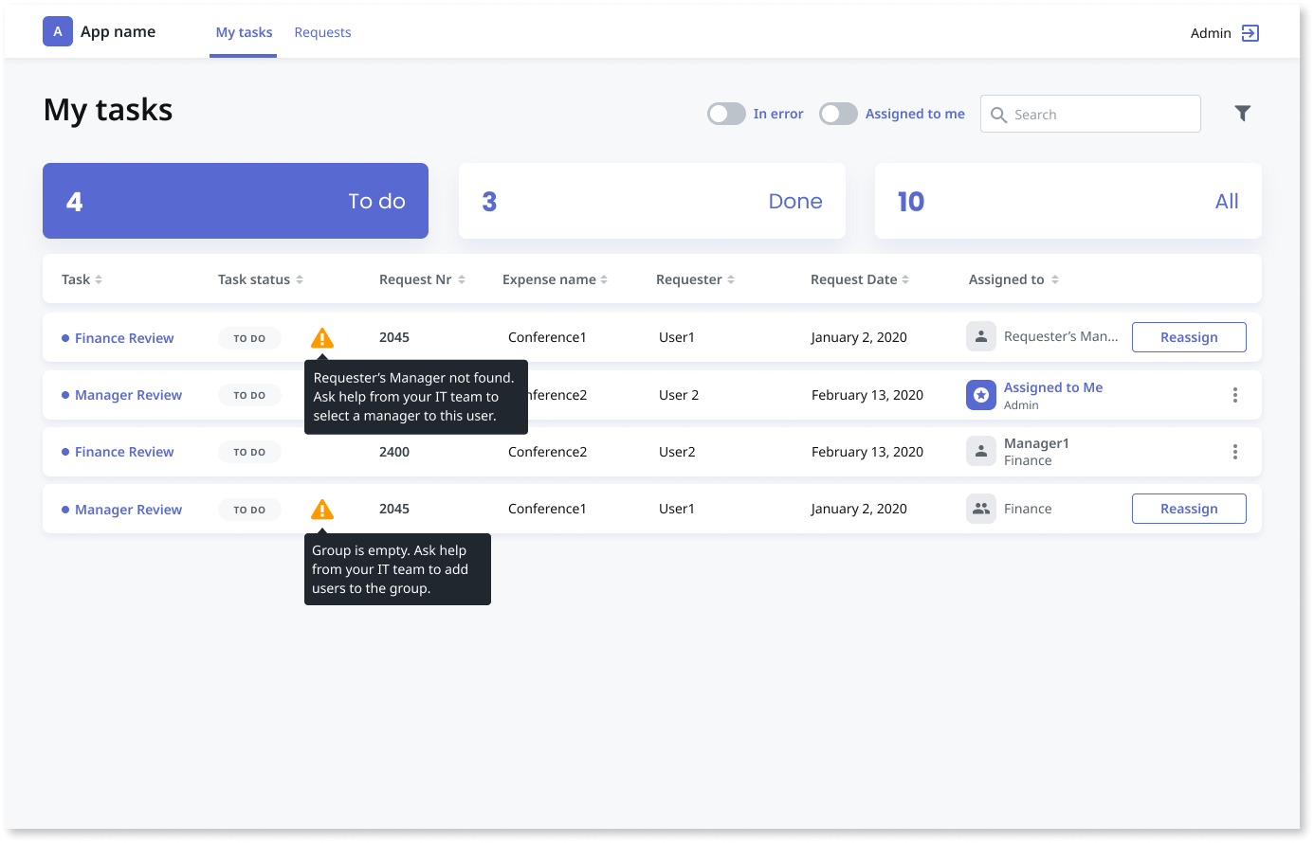
Task: Click the Assigned to Me text
Action: (1053, 387)
